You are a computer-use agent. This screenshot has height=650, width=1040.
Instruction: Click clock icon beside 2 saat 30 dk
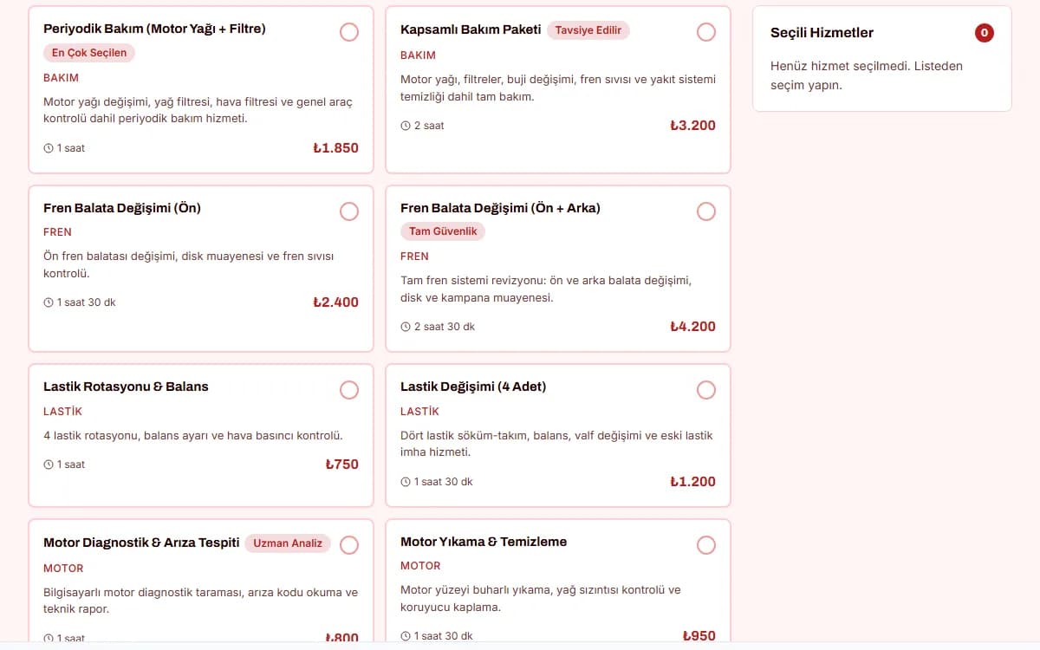[406, 327]
